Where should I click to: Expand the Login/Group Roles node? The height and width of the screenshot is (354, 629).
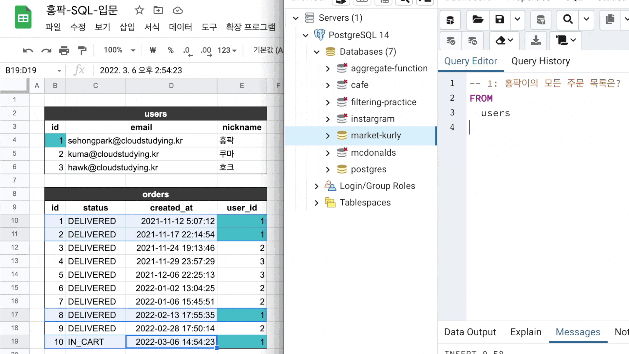(316, 187)
